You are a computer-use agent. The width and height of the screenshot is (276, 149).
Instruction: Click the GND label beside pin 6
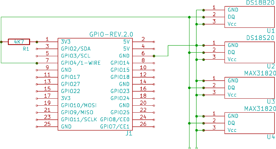click(x=124, y=56)
